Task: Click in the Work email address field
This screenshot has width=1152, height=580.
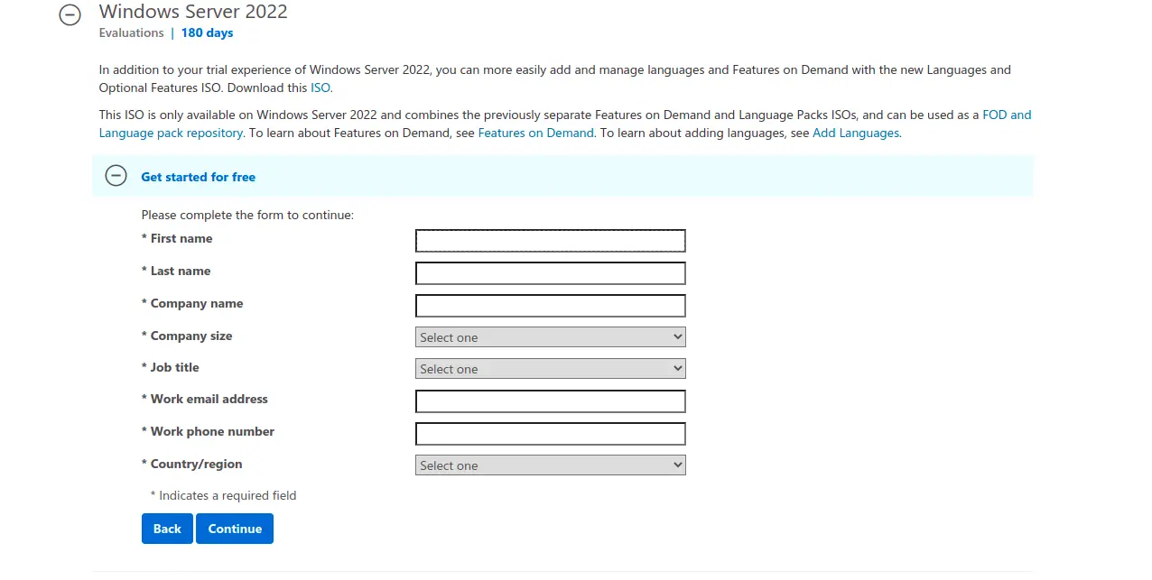Action: tap(550, 400)
